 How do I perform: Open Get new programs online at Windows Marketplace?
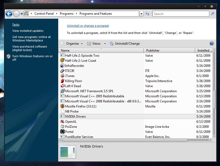click(32, 38)
